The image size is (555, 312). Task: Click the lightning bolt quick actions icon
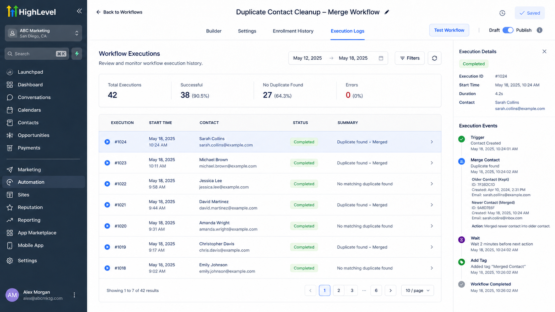(77, 54)
